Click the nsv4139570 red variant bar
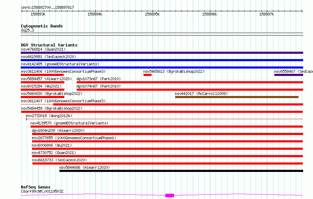Image resolution: width=313 pixels, height=199 pixels. coord(167,127)
